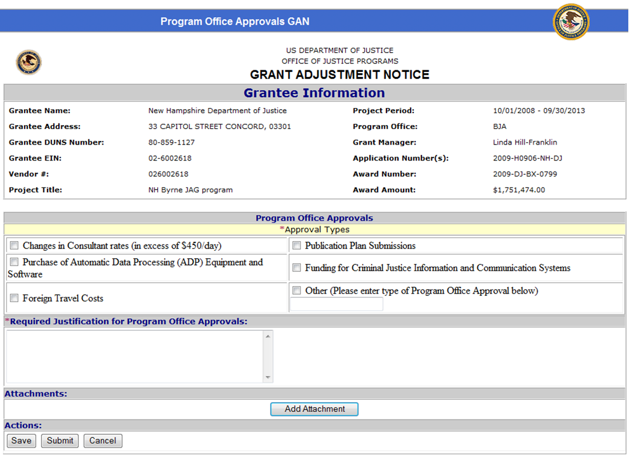
Task: Click vendor number 026002618
Action: [168, 174]
